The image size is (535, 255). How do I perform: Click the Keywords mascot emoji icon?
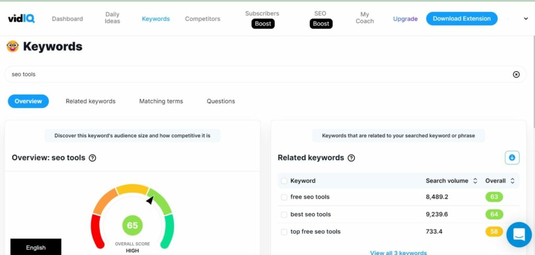(x=13, y=46)
